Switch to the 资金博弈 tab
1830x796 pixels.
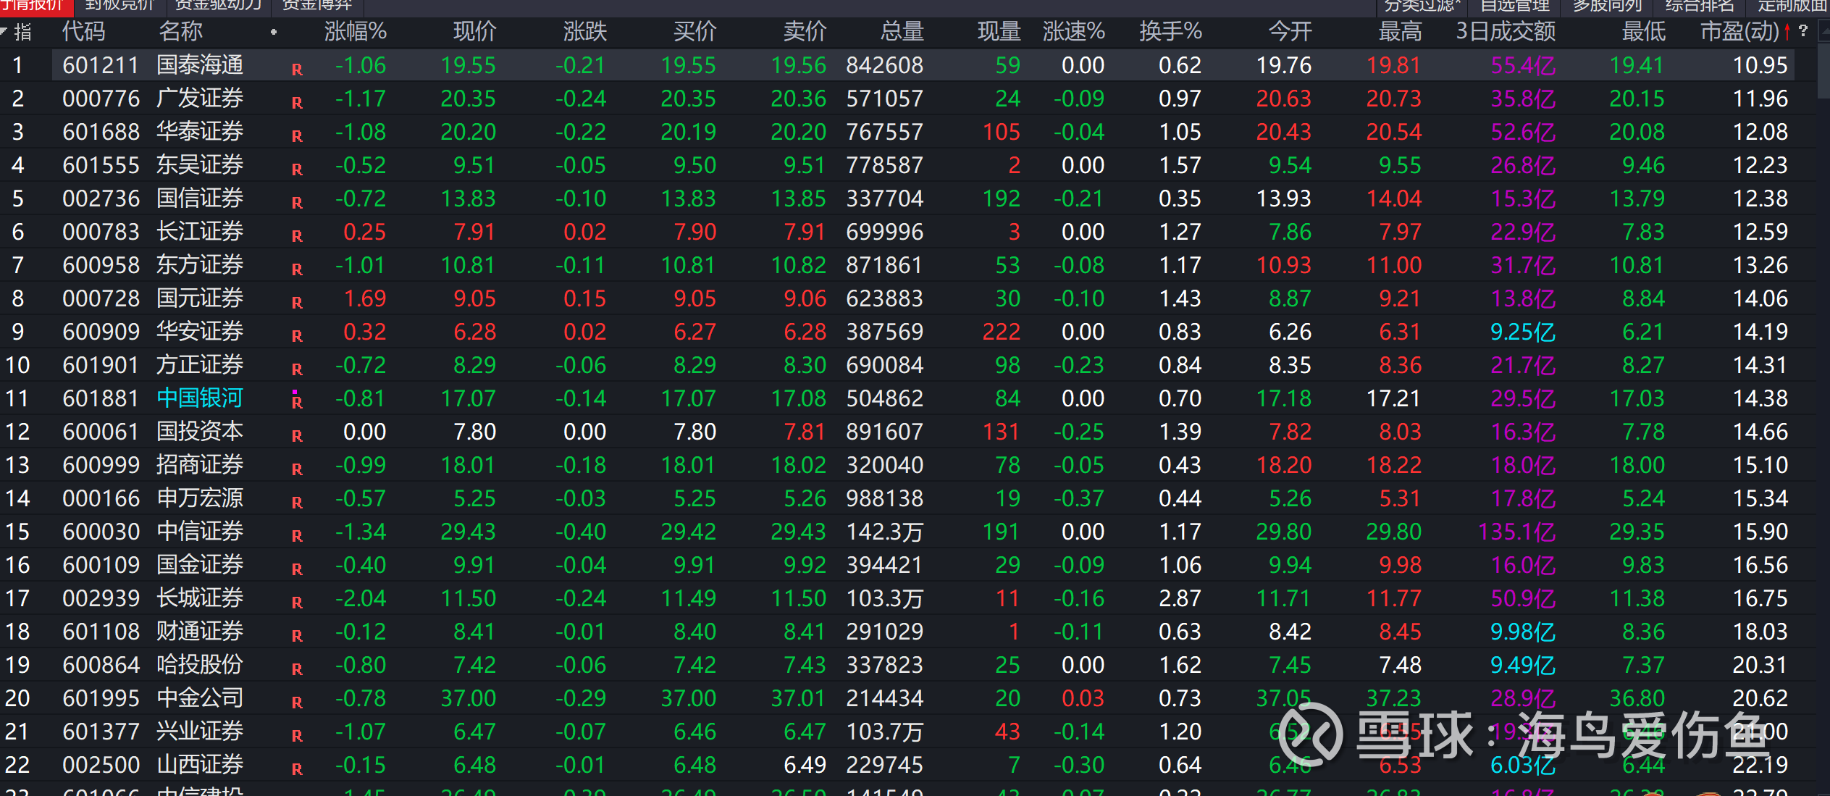[316, 6]
